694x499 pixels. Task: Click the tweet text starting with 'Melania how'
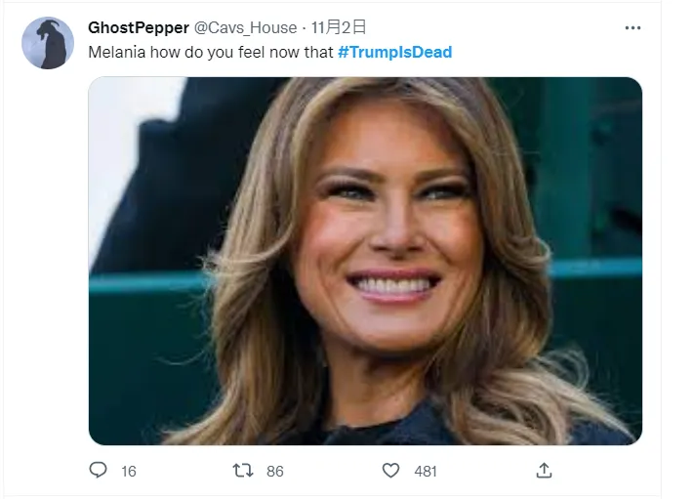click(x=211, y=52)
